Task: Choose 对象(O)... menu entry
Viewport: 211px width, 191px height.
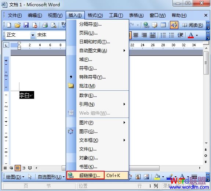Action: click(x=97, y=158)
